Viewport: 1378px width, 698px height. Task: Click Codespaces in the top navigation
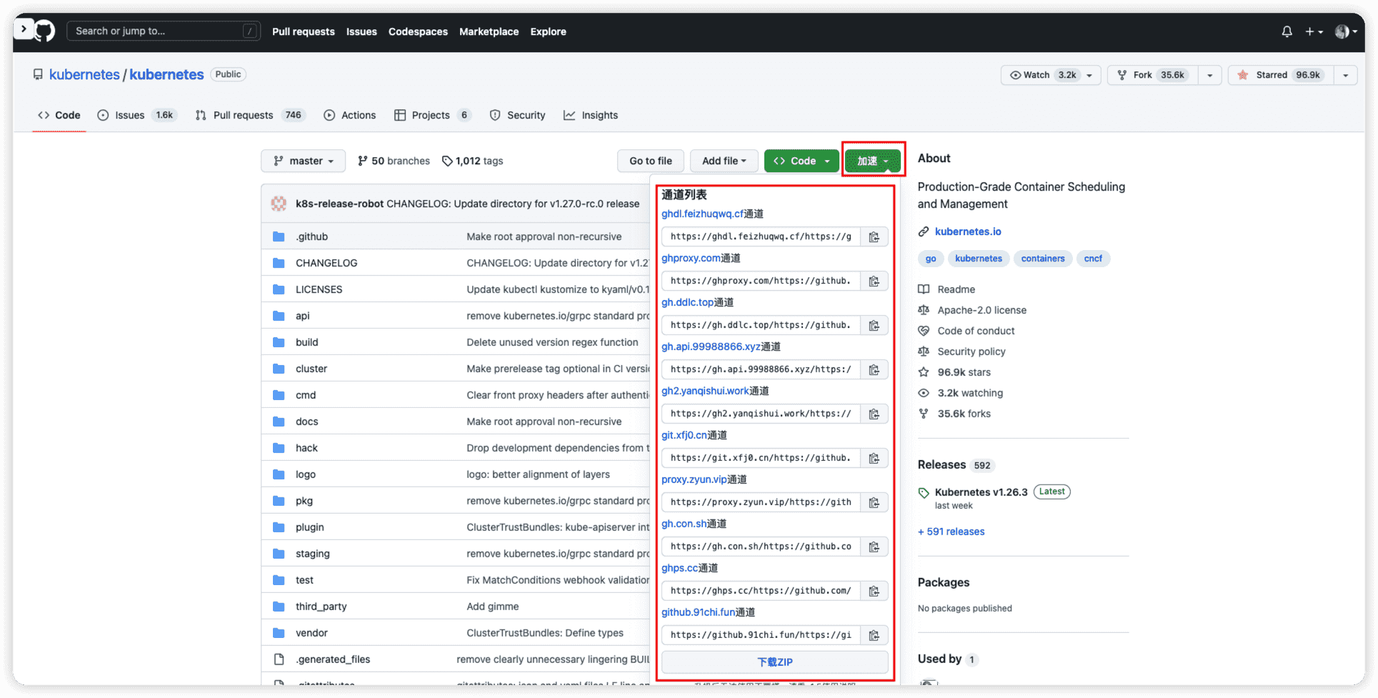[x=418, y=31]
